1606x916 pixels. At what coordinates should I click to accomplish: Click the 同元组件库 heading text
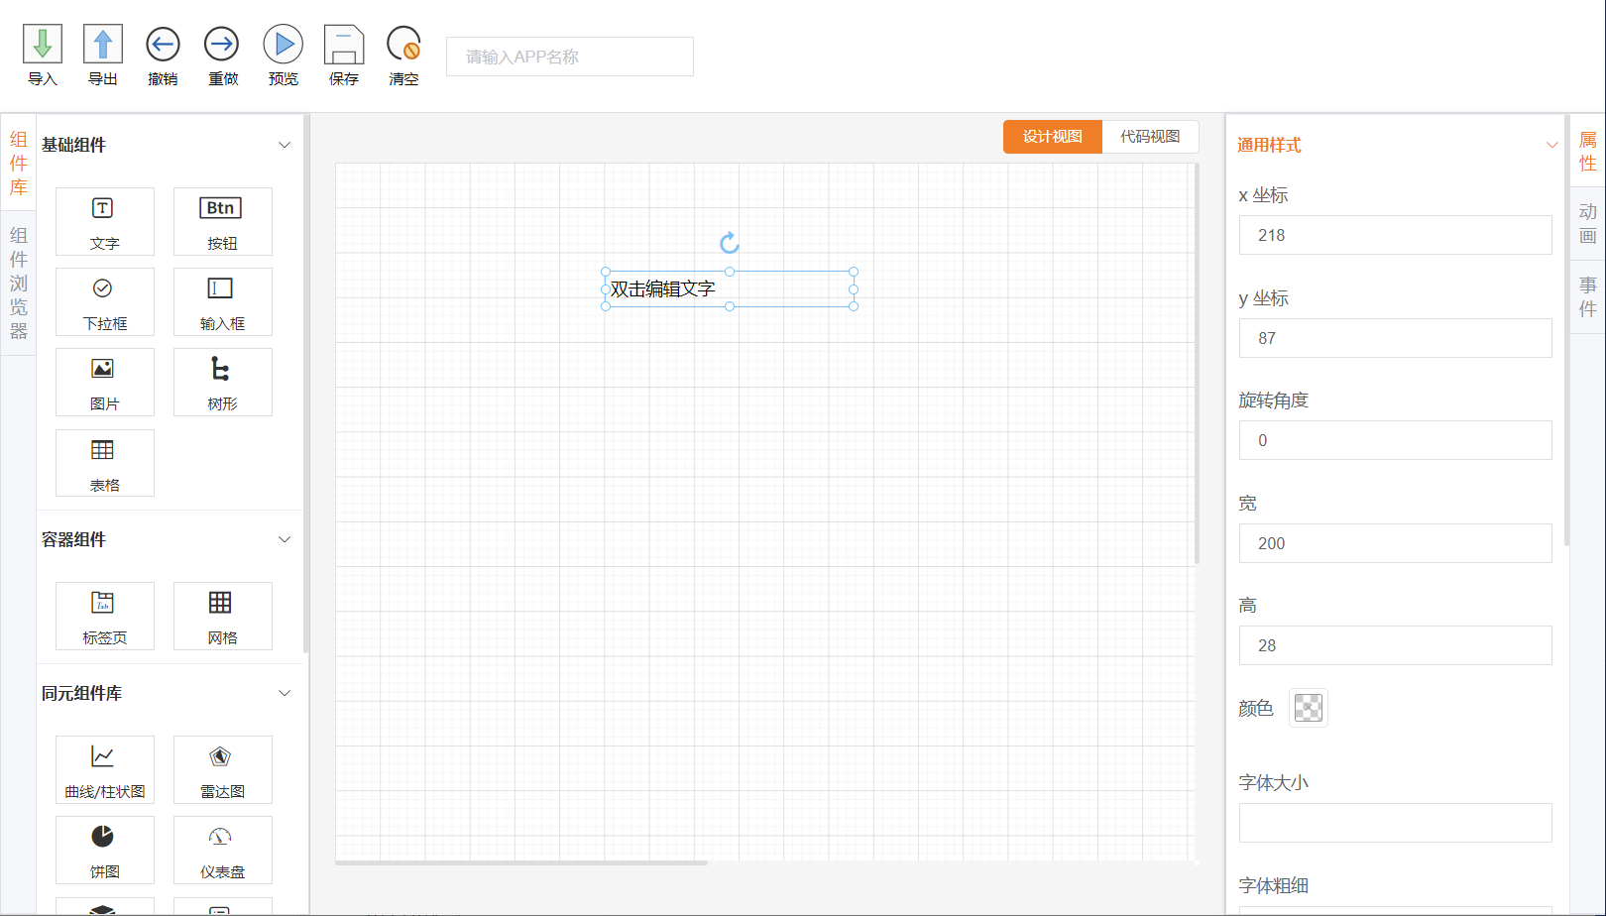tap(81, 693)
